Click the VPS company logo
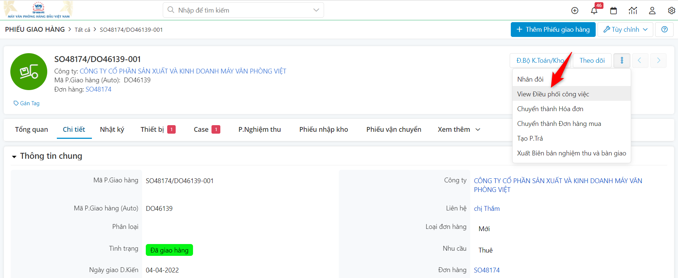 (38, 10)
